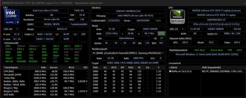The height and width of the screenshot is (98, 246).
Task: Click the green NVMe status check icon
Action: [x=170, y=71]
